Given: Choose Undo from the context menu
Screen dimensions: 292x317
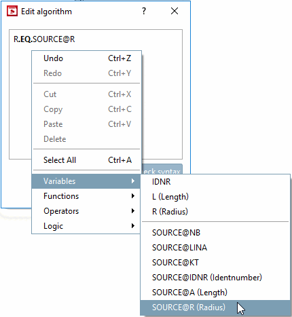Looking at the screenshot, I should (x=86, y=58).
